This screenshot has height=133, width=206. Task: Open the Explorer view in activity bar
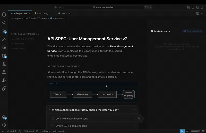[4, 14]
